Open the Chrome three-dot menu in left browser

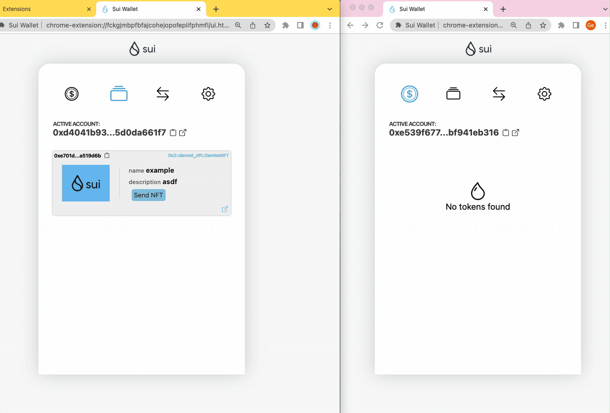tap(330, 25)
